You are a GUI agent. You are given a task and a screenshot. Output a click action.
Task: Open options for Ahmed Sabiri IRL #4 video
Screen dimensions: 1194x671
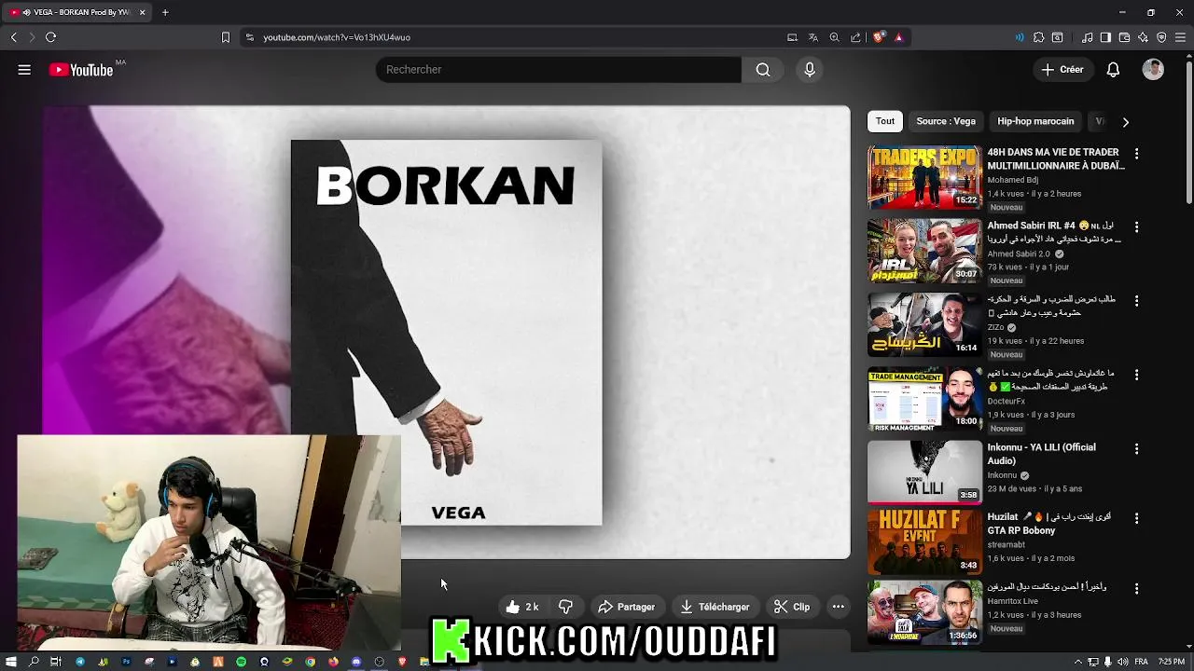[x=1136, y=226]
